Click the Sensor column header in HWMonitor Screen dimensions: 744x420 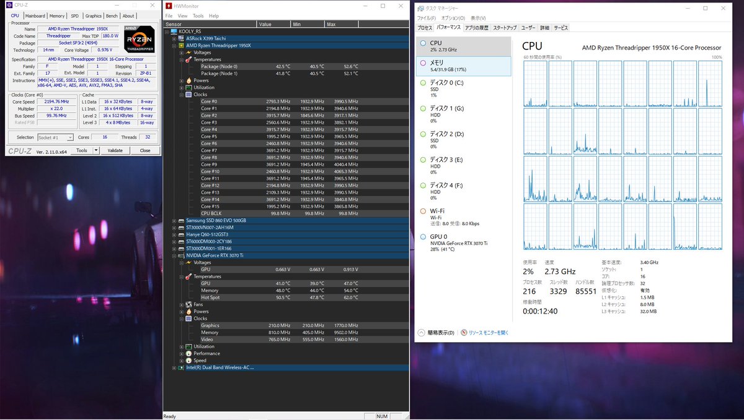[210, 24]
